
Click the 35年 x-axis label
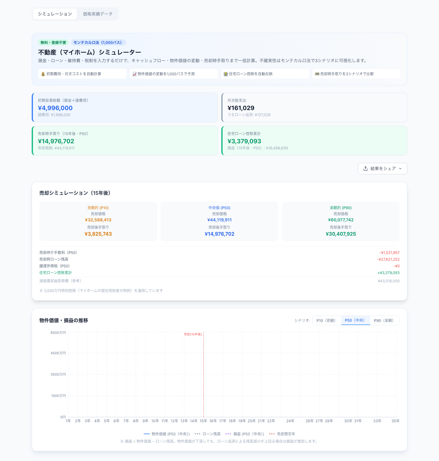click(x=395, y=421)
